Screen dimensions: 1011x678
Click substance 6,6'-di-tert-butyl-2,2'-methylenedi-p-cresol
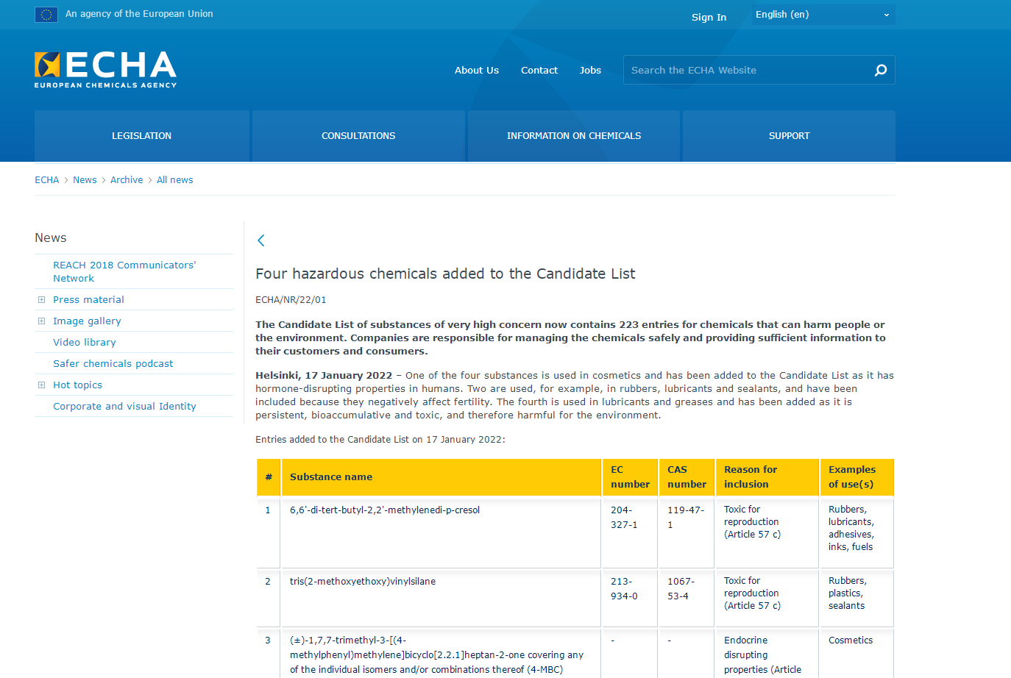[385, 510]
